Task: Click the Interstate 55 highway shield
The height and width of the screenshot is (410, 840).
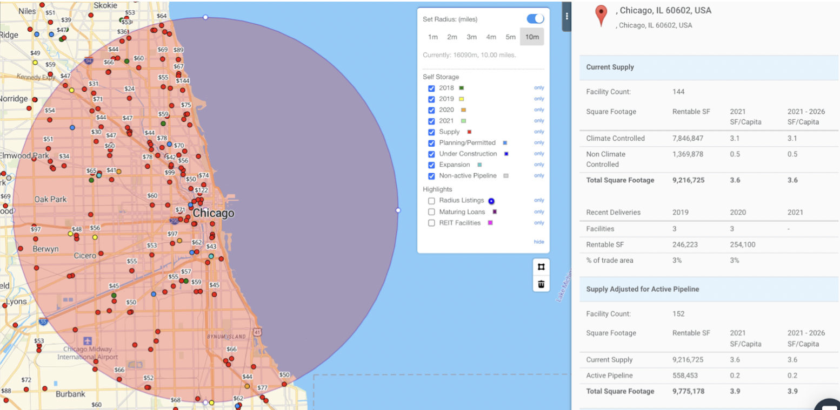Action: coord(43,322)
